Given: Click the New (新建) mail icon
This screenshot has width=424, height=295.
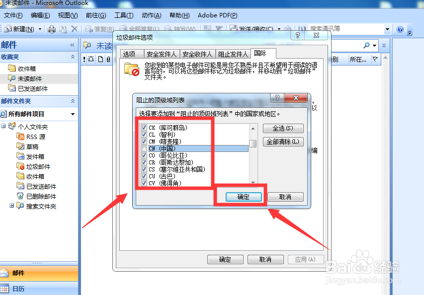Looking at the screenshot, I should coord(8,29).
